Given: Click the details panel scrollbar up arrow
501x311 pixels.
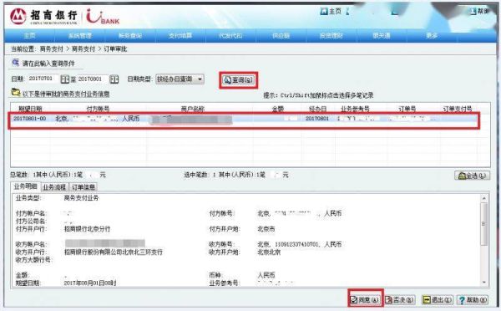Looking at the screenshot, I should tap(484, 198).
